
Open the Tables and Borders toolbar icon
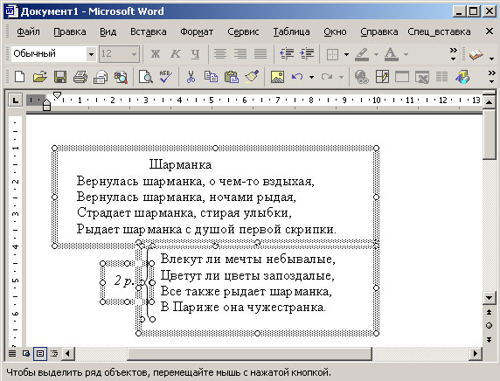[x=382, y=77]
